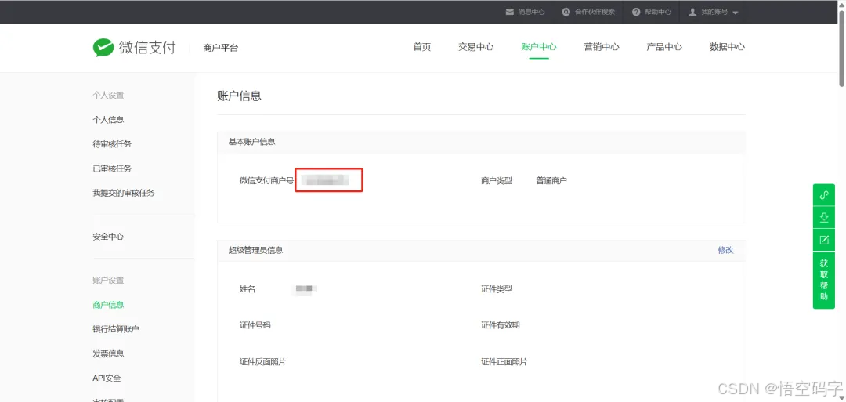The width and height of the screenshot is (846, 402).
Task: Click the 微信支付商户号 label
Action: coord(266,181)
